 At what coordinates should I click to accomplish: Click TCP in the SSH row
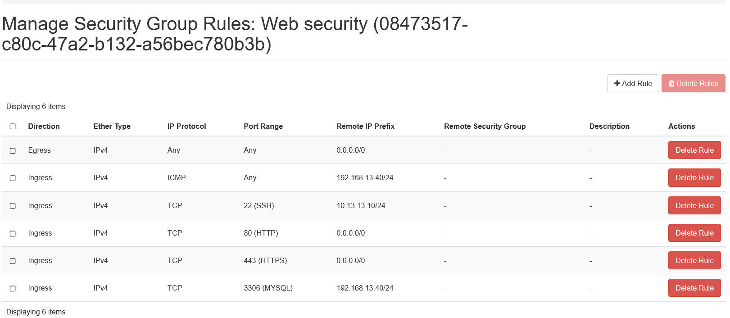tap(175, 205)
